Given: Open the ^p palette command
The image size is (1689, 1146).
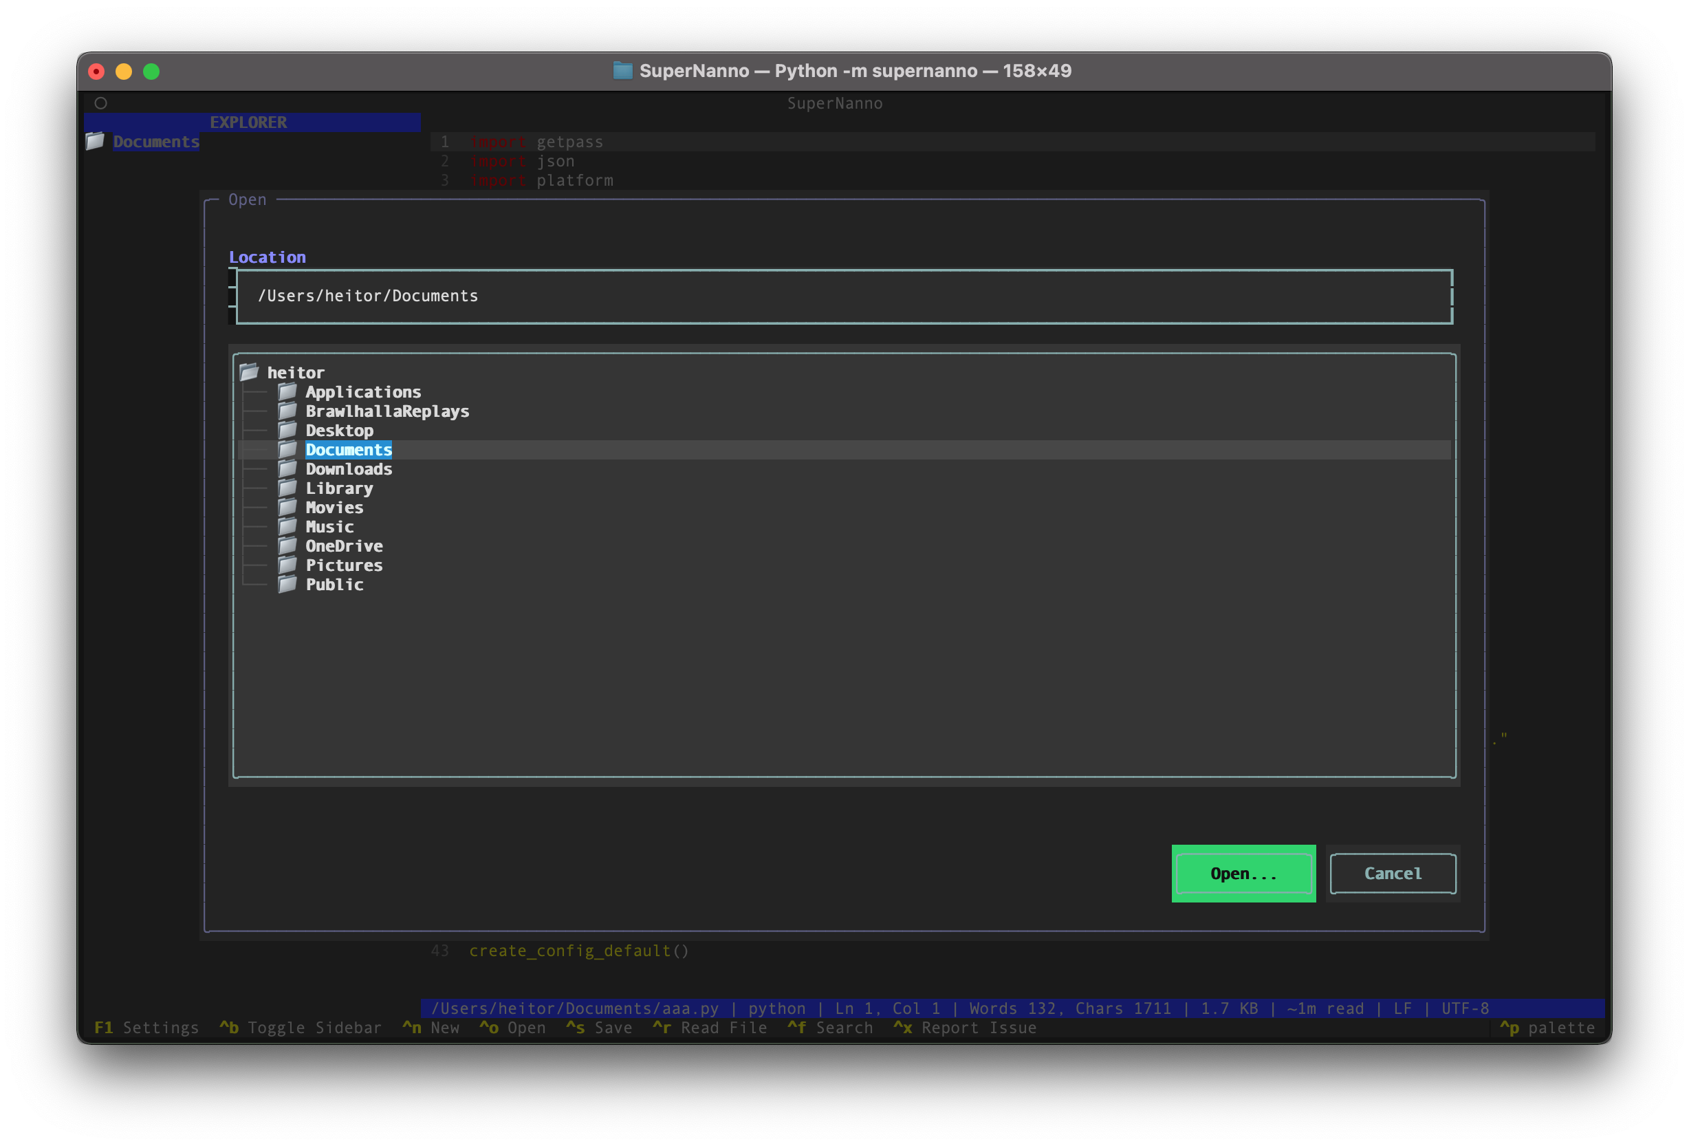Looking at the screenshot, I should 1547,1028.
